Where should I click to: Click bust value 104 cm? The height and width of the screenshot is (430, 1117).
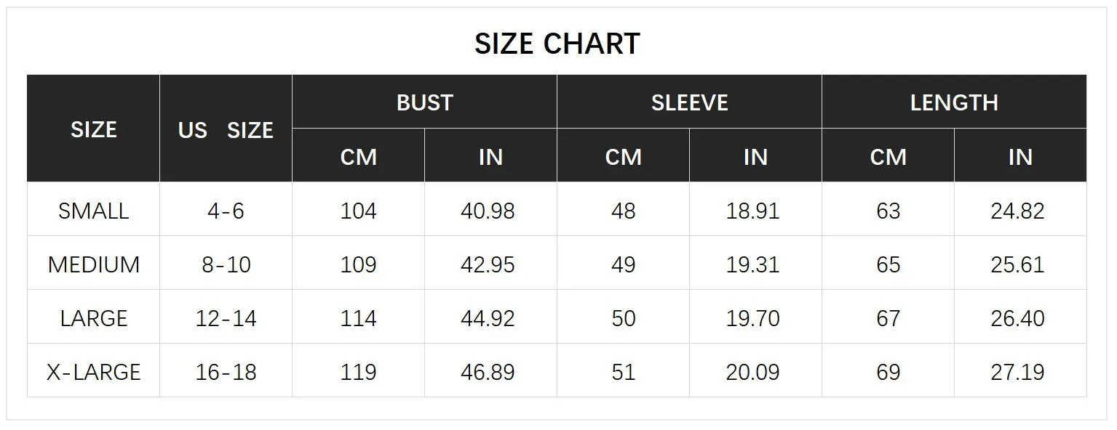[x=358, y=211]
